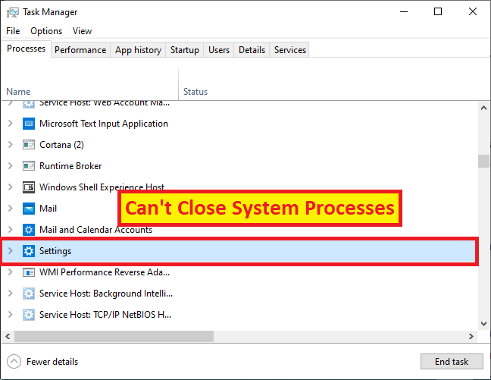Click the Mail app envelope icon
The width and height of the screenshot is (491, 380).
[x=29, y=209]
